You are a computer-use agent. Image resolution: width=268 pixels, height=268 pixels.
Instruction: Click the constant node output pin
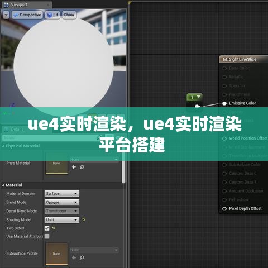(197, 106)
